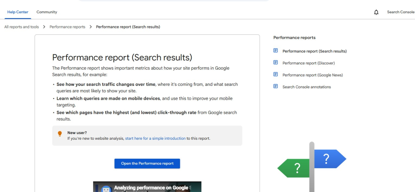Click document icon beside Performance report (Google News)
The height and width of the screenshot is (192, 415).
276,74
